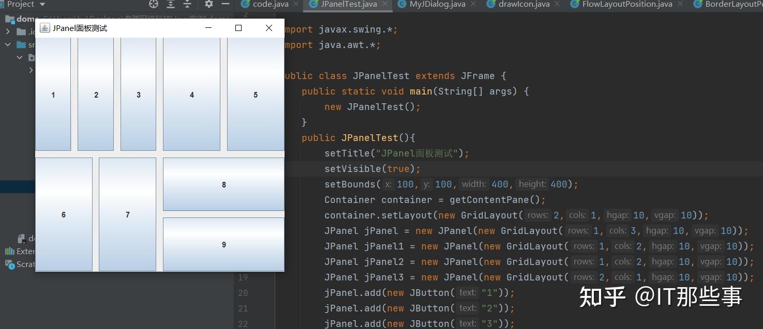Click the src folder icon

(20, 45)
